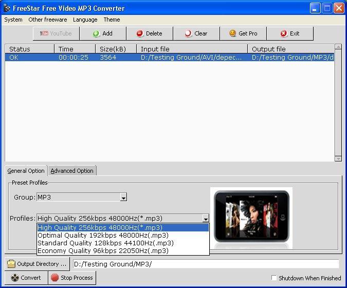
Task: Click the Get Pro smiley icon
Action: click(x=232, y=33)
